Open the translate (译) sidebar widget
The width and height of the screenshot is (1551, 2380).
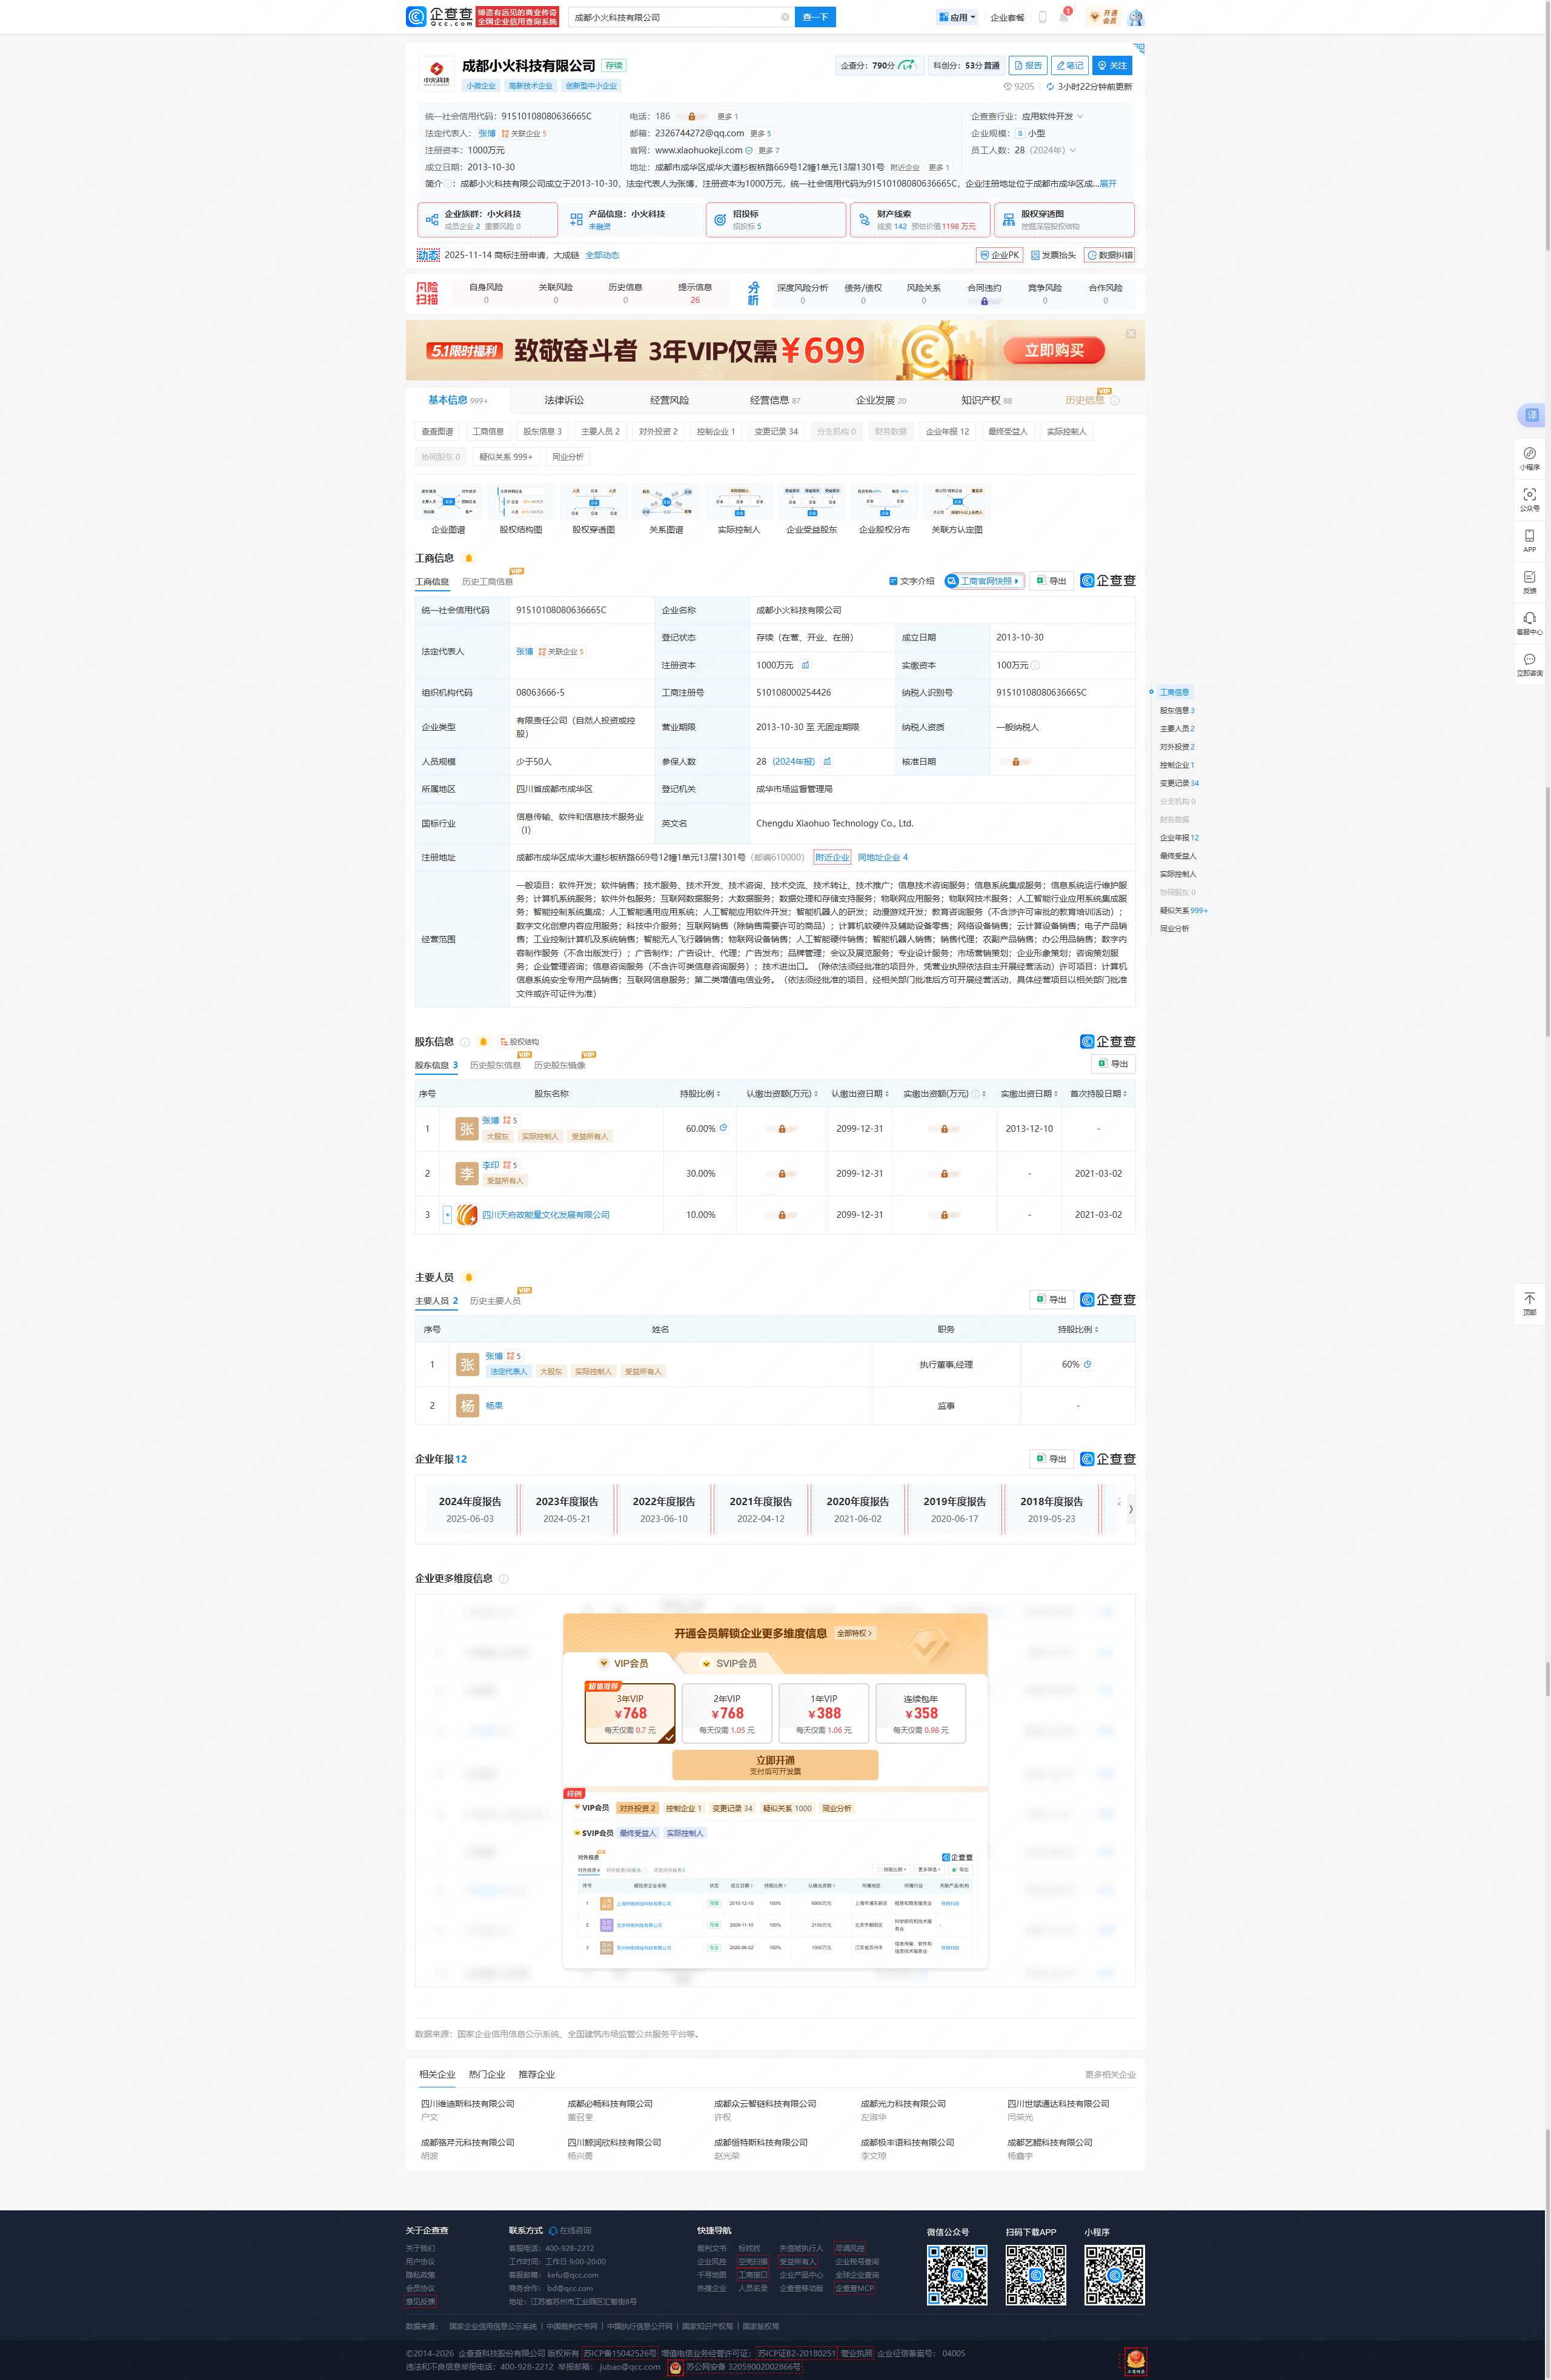click(x=1531, y=415)
